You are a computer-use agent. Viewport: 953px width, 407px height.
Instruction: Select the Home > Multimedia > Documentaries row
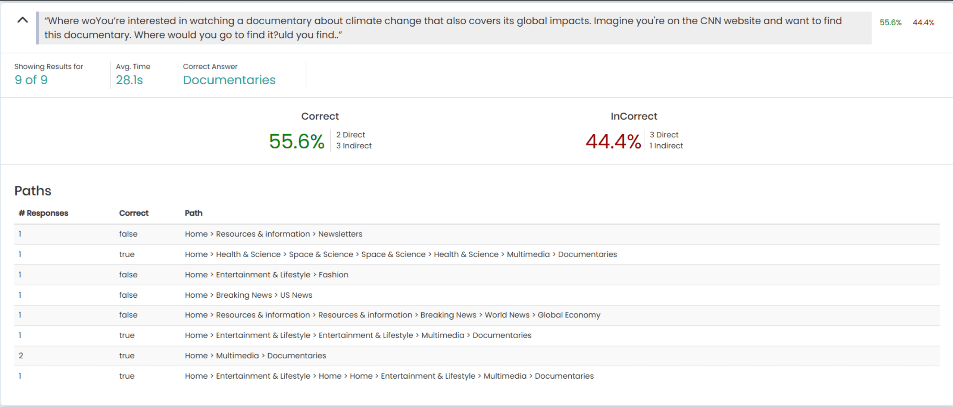coord(255,356)
